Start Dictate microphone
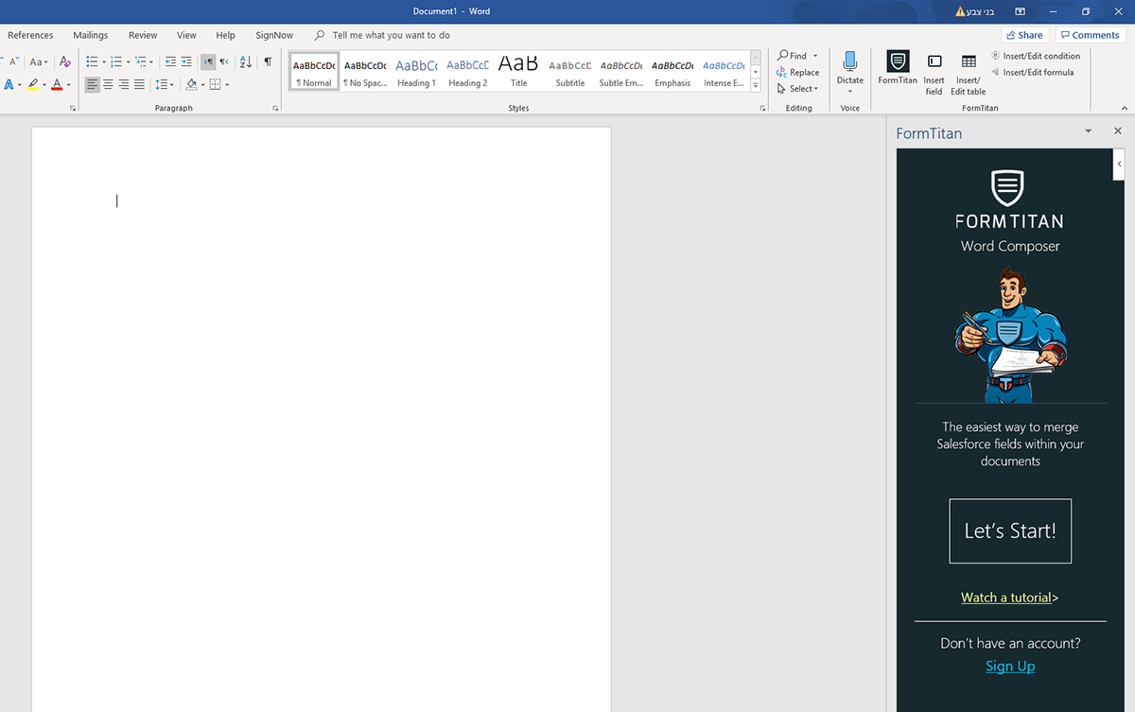The width and height of the screenshot is (1135, 712). click(850, 62)
